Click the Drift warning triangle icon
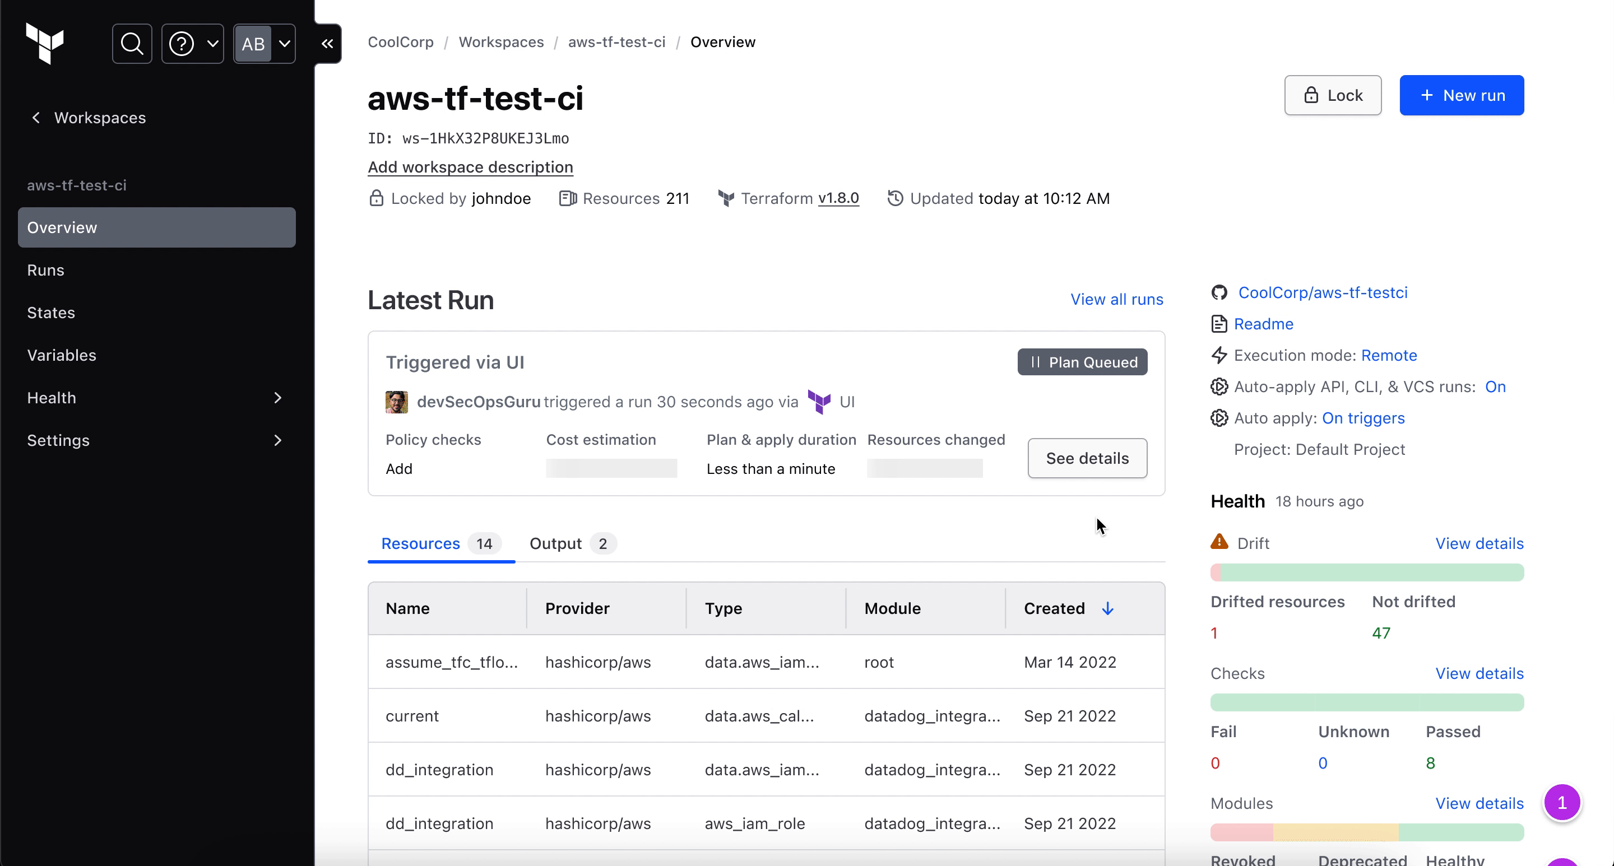1614x866 pixels. coord(1219,542)
